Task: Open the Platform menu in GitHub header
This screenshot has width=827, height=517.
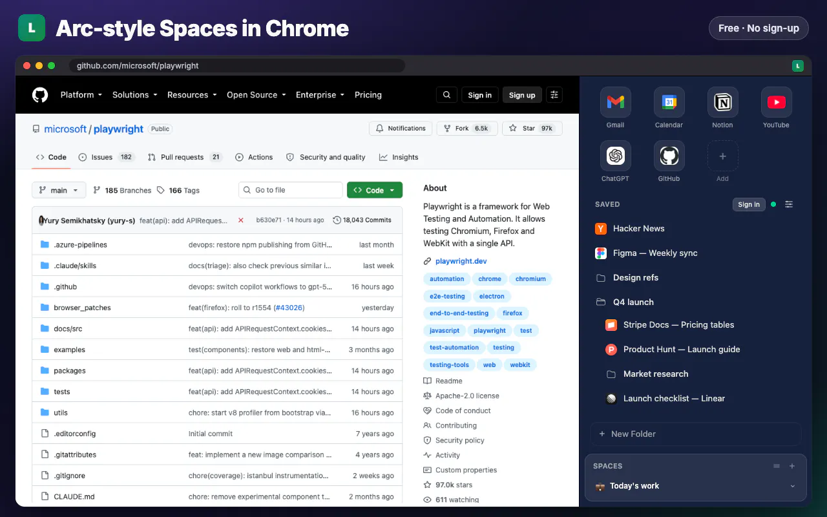Action: tap(81, 94)
